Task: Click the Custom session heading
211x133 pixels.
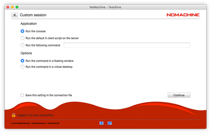Action: point(33,15)
